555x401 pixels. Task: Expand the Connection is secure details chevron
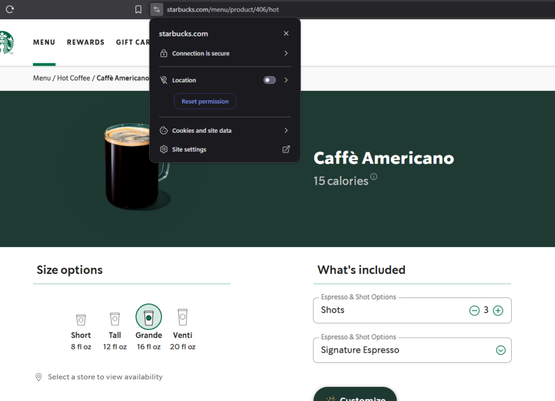(x=286, y=53)
